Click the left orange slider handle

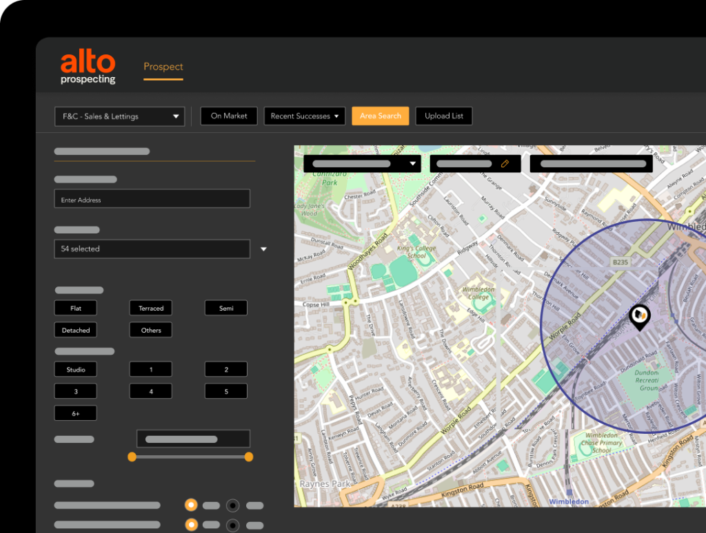132,457
